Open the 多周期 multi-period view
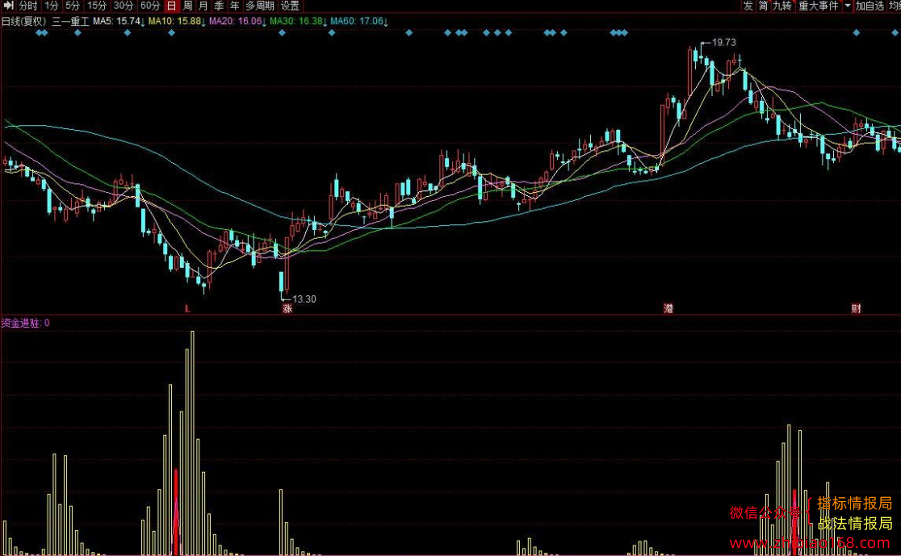Viewport: 901px width, 556px height. pyautogui.click(x=260, y=6)
